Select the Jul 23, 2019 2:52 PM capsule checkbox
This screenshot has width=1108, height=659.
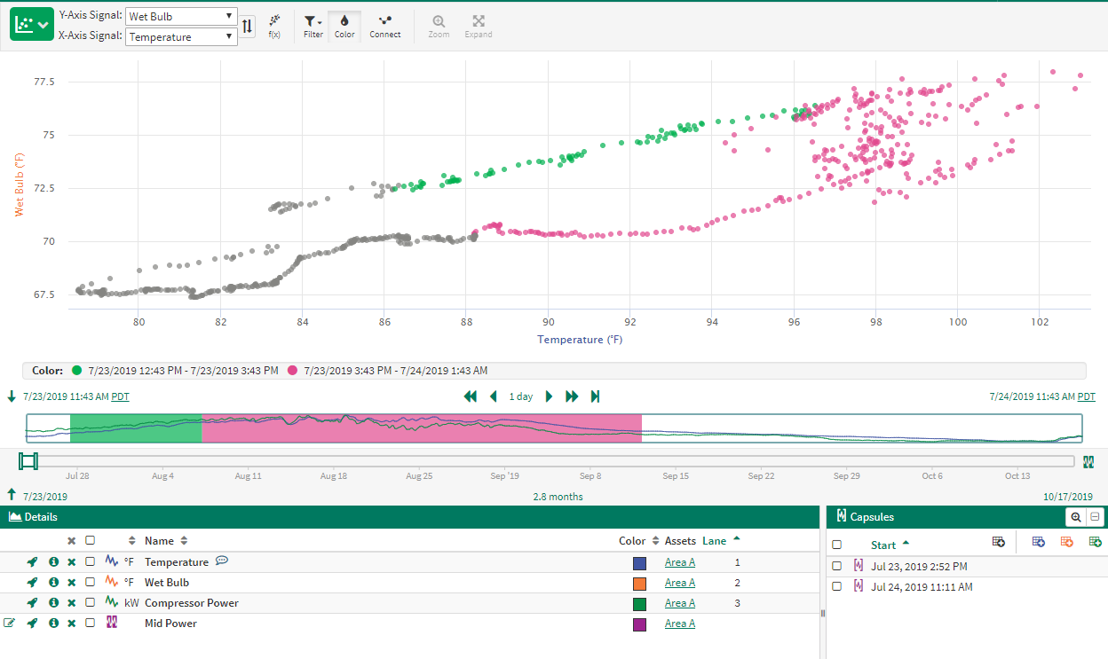[836, 566]
